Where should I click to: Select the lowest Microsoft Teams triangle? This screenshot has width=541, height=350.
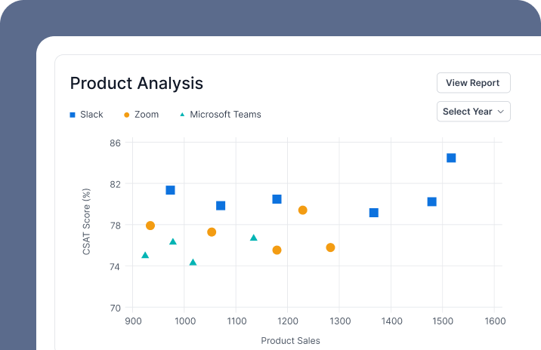point(193,262)
